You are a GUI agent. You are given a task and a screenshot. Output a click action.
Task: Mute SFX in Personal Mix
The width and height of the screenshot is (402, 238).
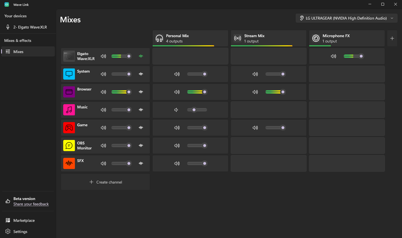(x=177, y=163)
